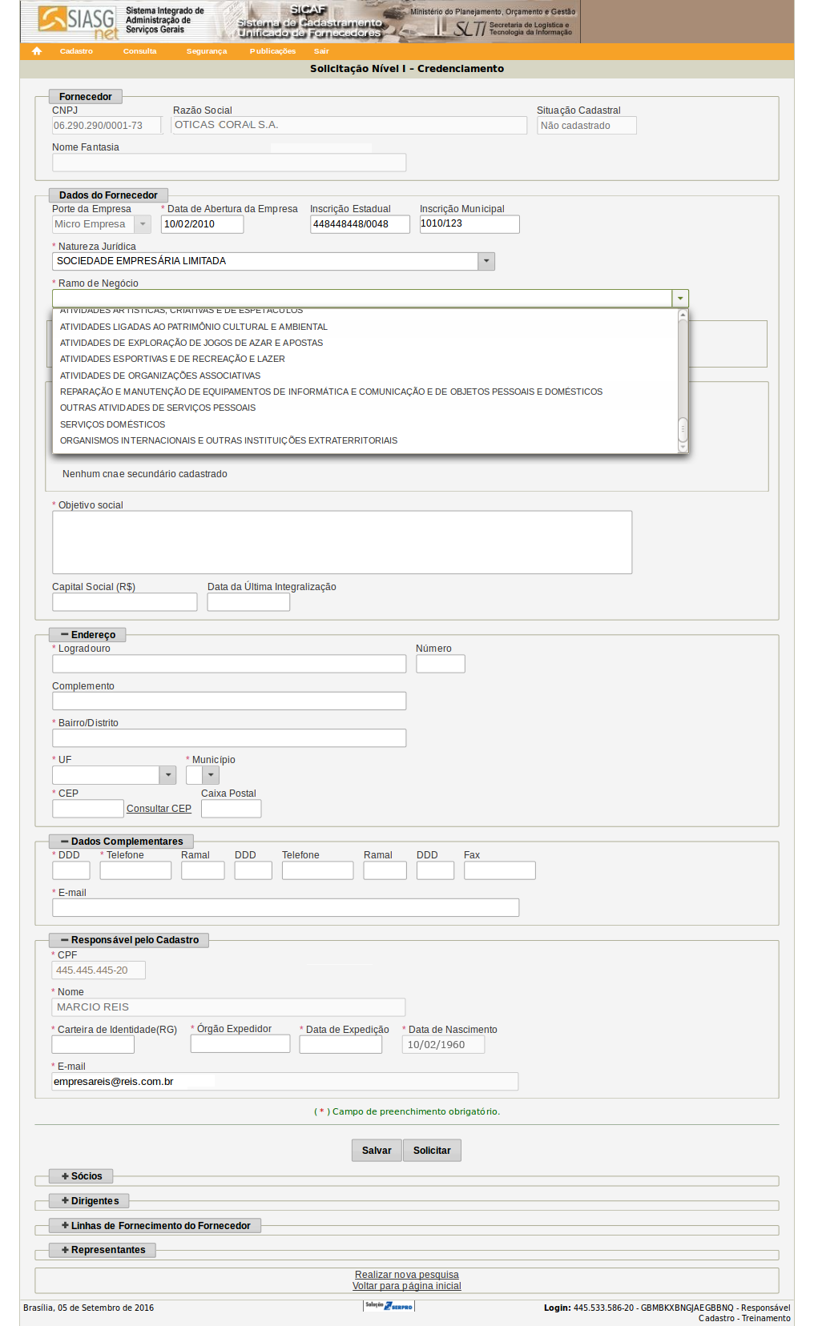Follow the Realizar nova pesquisa link
This screenshot has width=814, height=1326.
coord(407,1275)
